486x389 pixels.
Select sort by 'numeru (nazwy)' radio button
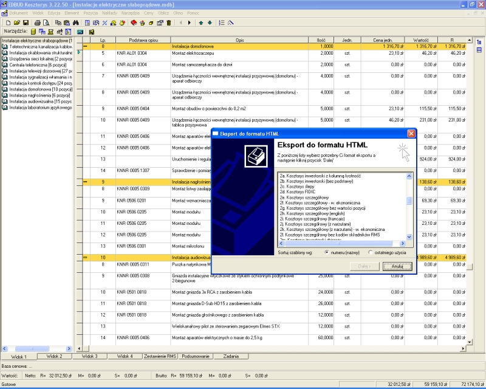327,252
